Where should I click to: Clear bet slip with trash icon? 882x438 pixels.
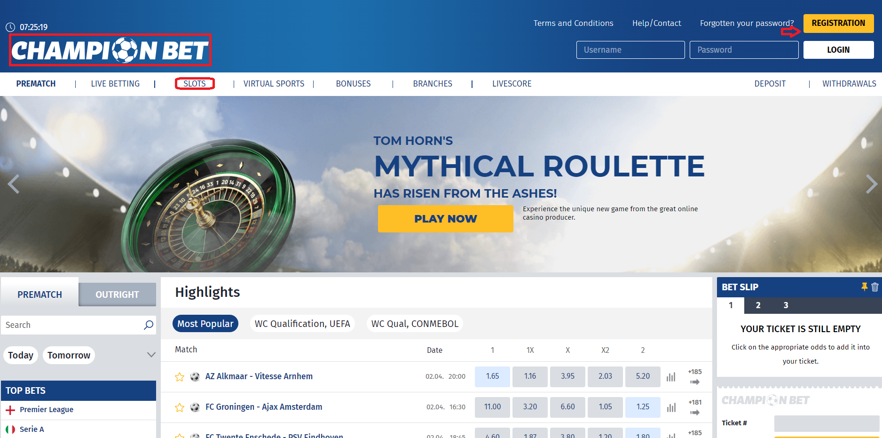point(875,287)
